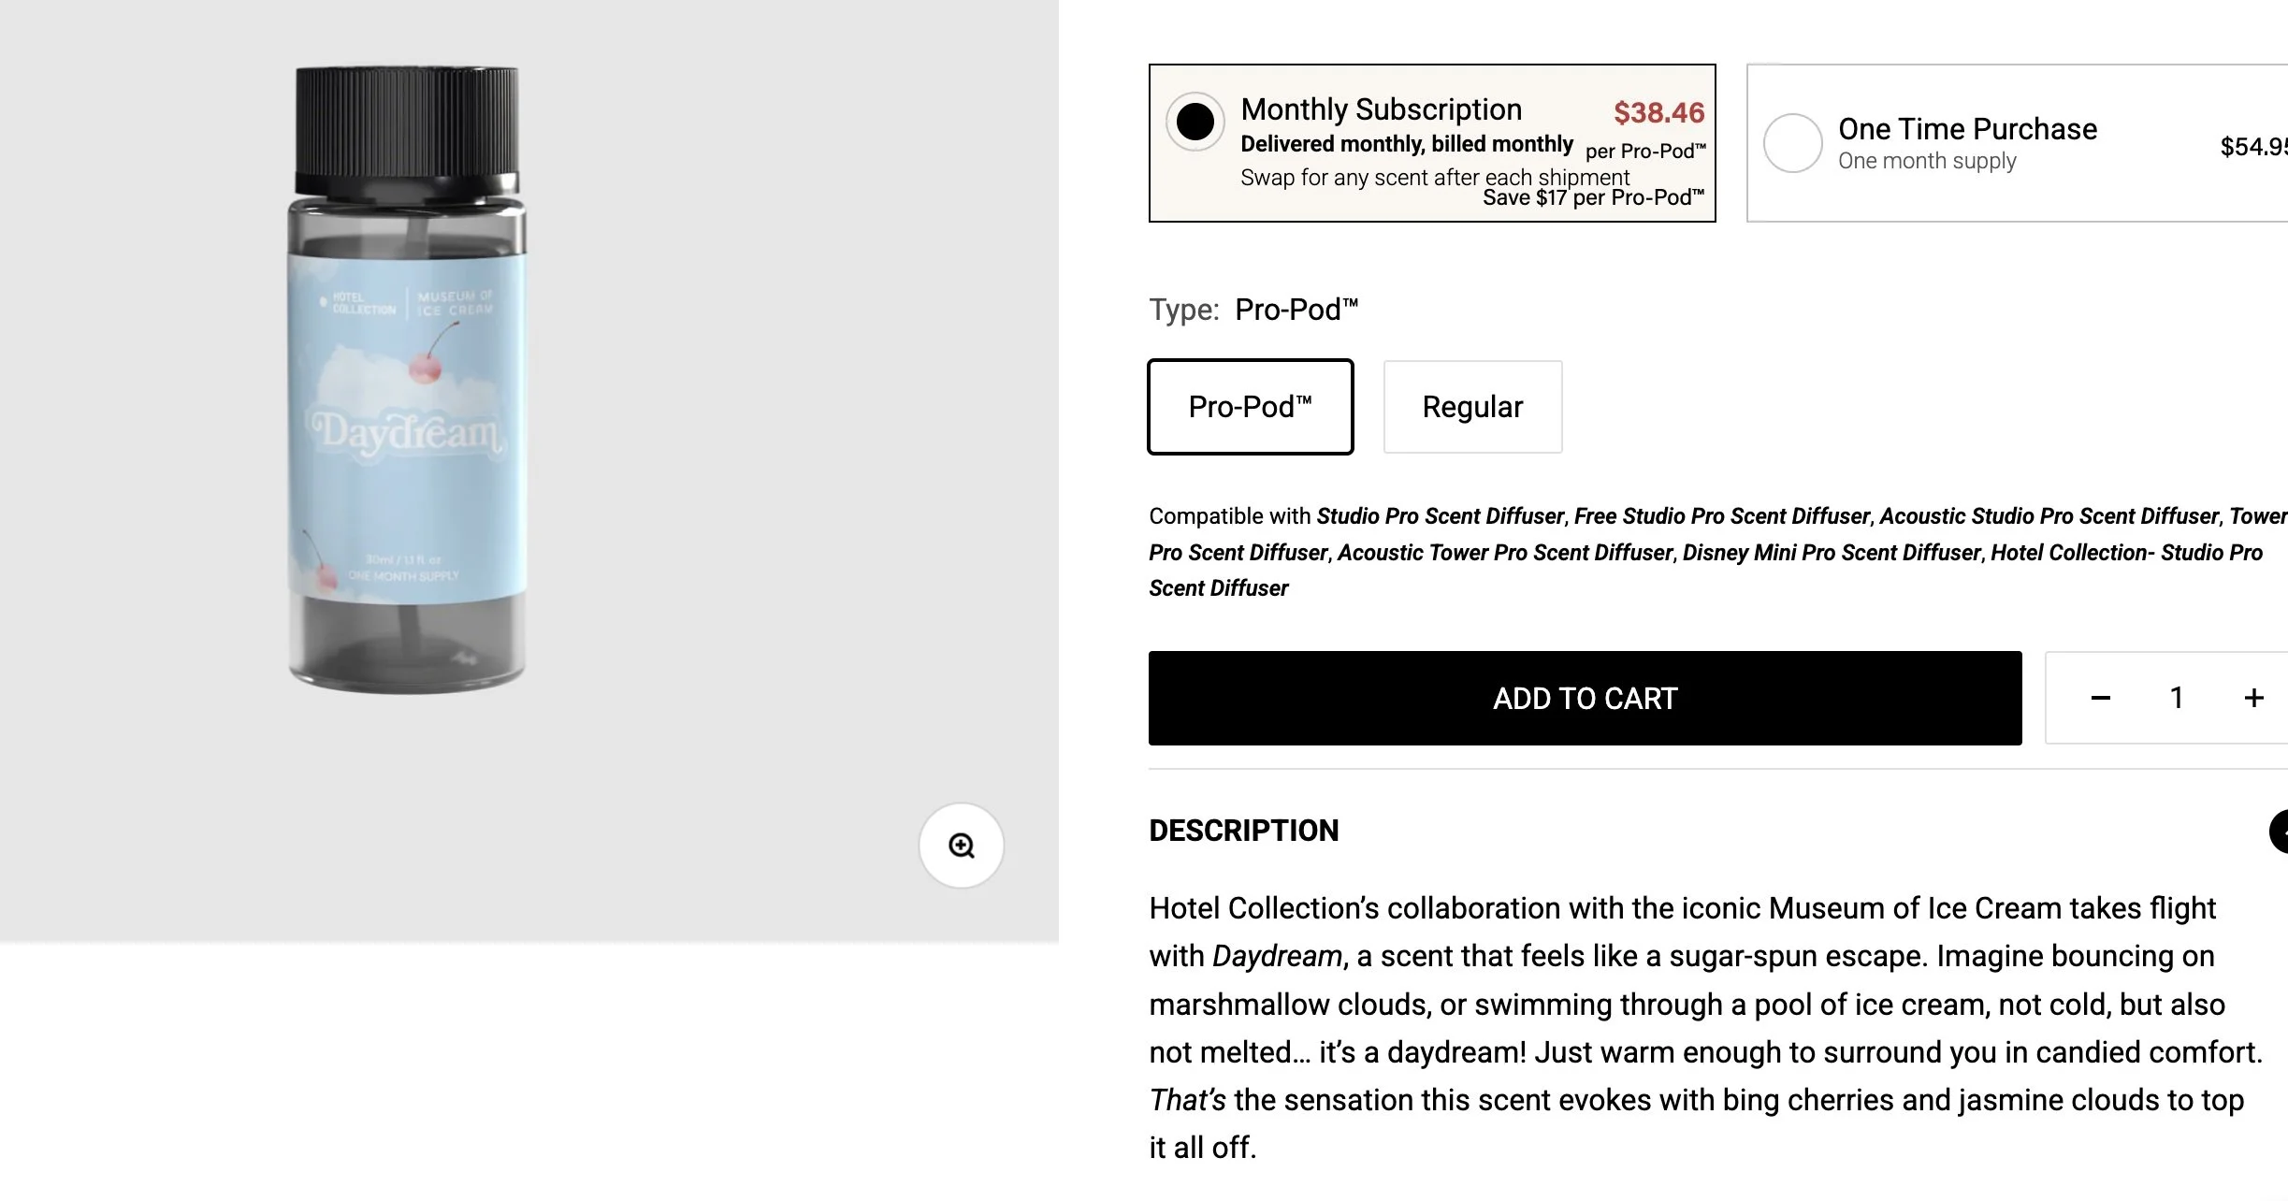Open Acoustic Tower Pro Scent Diffuser link

coord(1504,553)
